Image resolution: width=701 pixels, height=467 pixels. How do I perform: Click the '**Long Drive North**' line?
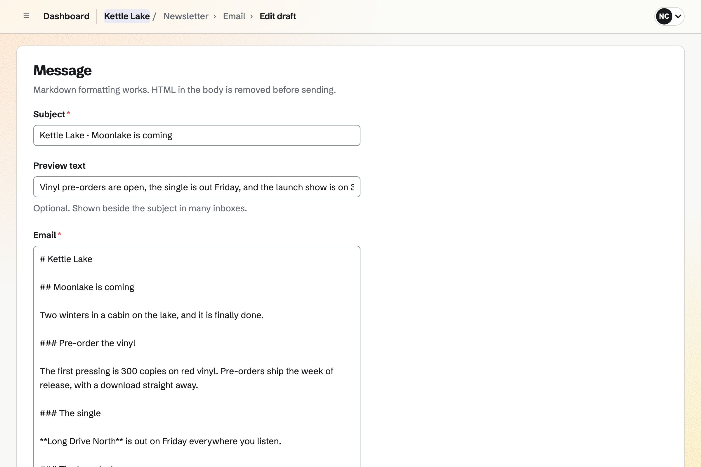pos(161,441)
